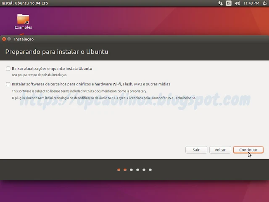Image resolution: width=269 pixels, height=202 pixels.
Task: Close the Instalação window
Action: tap(4, 39)
